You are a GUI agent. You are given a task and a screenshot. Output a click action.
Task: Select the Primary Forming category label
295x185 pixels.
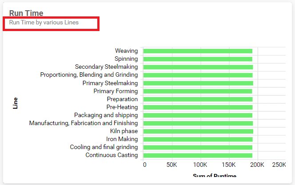[x=116, y=91]
